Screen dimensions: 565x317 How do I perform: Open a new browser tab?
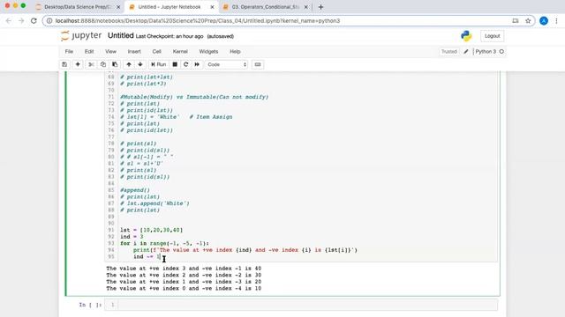pos(320,7)
